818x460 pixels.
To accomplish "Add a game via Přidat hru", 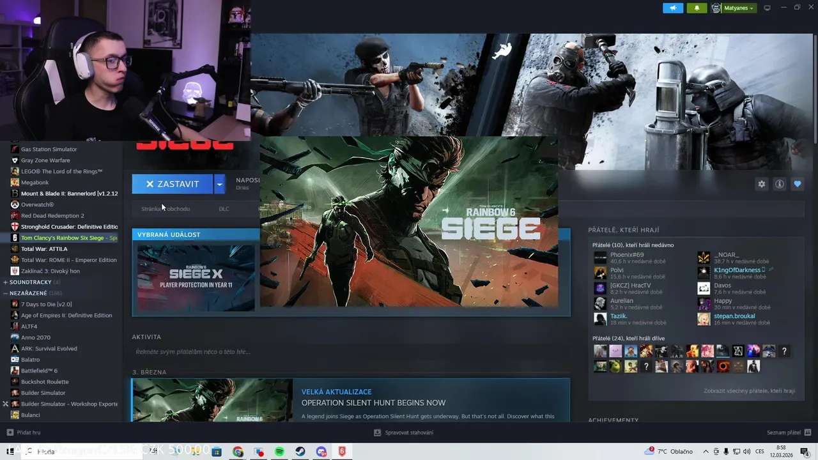I will [x=23, y=433].
